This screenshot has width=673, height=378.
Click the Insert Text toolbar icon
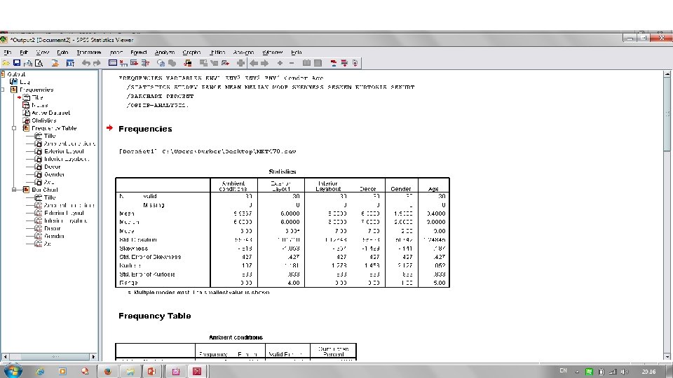(355, 63)
